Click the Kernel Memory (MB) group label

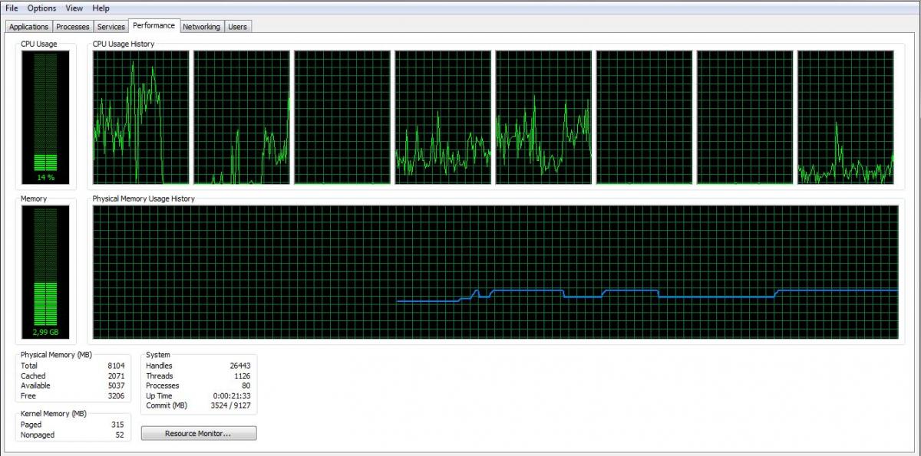coord(53,414)
